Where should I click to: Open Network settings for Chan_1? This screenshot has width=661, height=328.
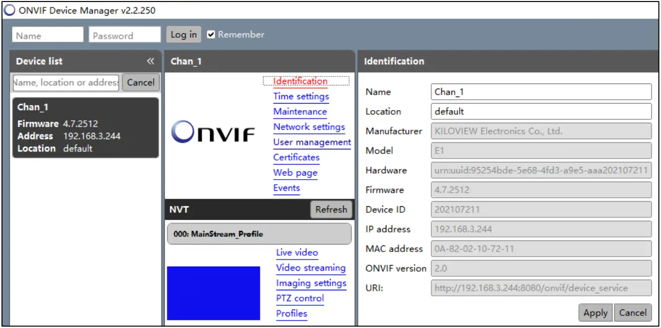[x=309, y=127]
